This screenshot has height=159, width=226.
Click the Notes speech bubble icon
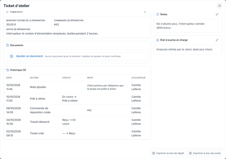[x=158, y=14]
